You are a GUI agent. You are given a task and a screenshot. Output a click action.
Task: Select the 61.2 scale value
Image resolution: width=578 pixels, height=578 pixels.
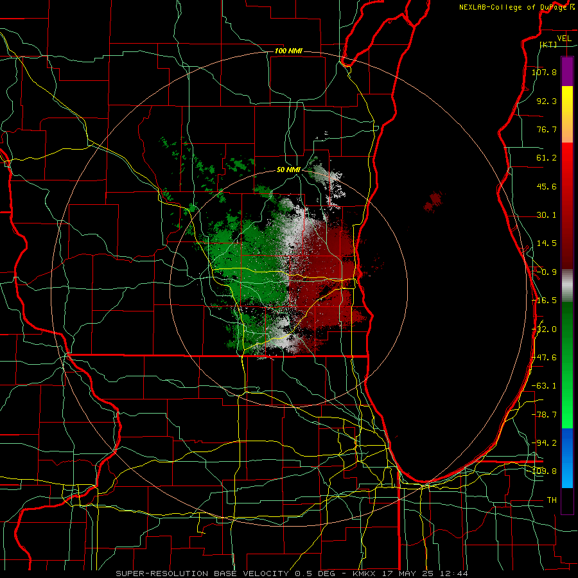pyautogui.click(x=547, y=158)
